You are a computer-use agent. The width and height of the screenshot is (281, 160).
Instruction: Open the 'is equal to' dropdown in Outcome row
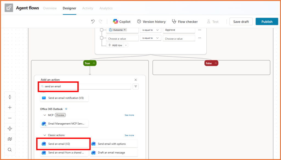coord(150,30)
